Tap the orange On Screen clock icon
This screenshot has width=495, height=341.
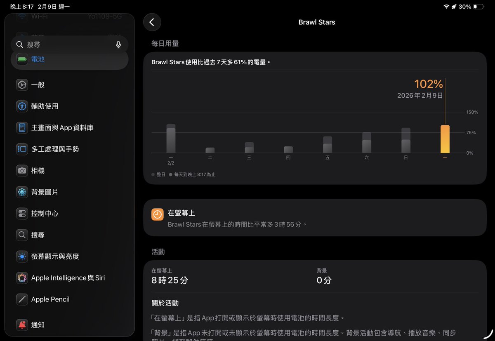coord(158,214)
